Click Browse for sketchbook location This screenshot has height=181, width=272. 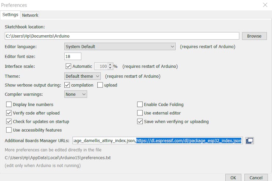tap(254, 36)
